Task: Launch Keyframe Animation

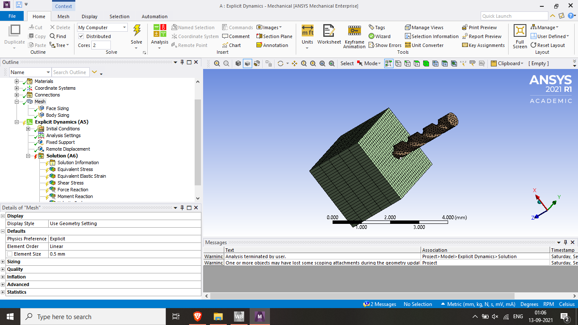Action: 355,37
